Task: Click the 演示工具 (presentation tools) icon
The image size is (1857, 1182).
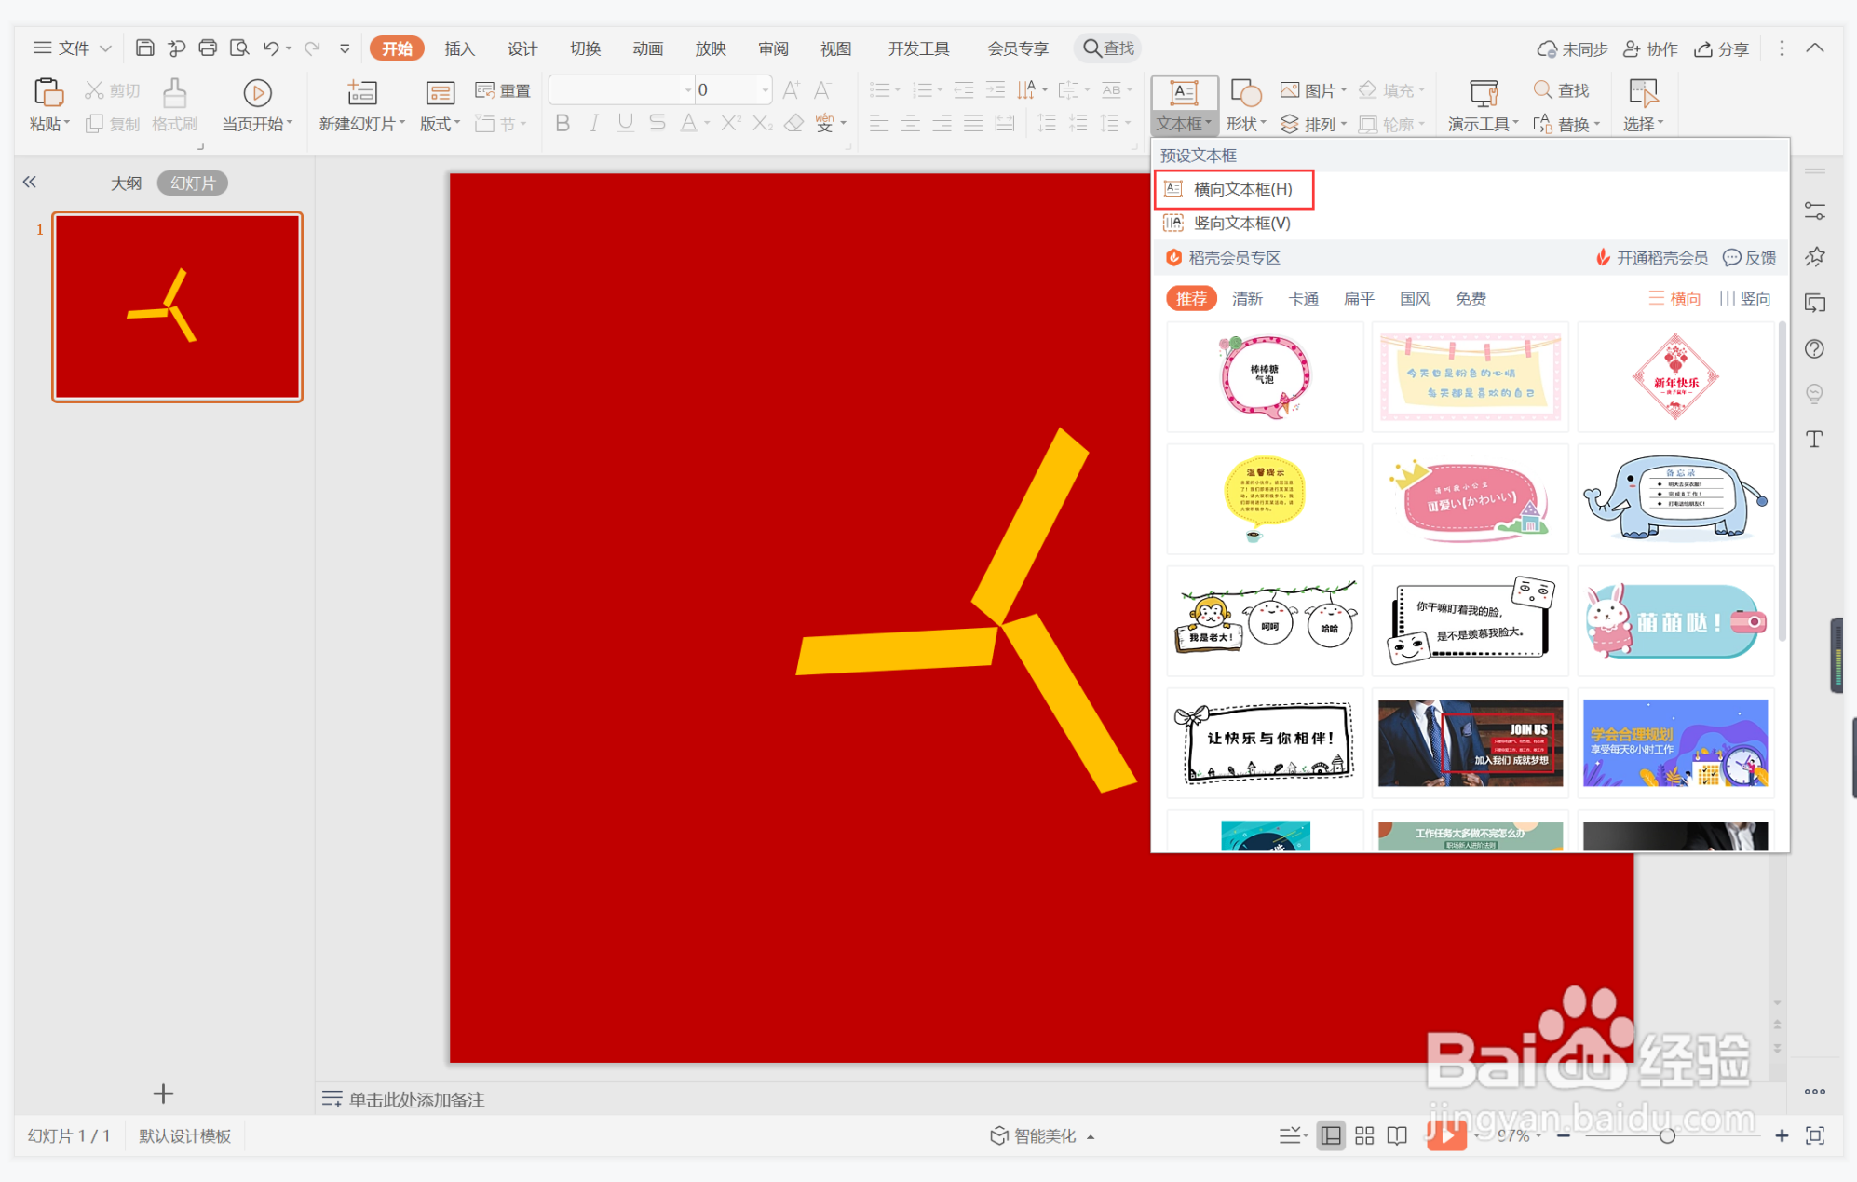Action: tap(1483, 92)
